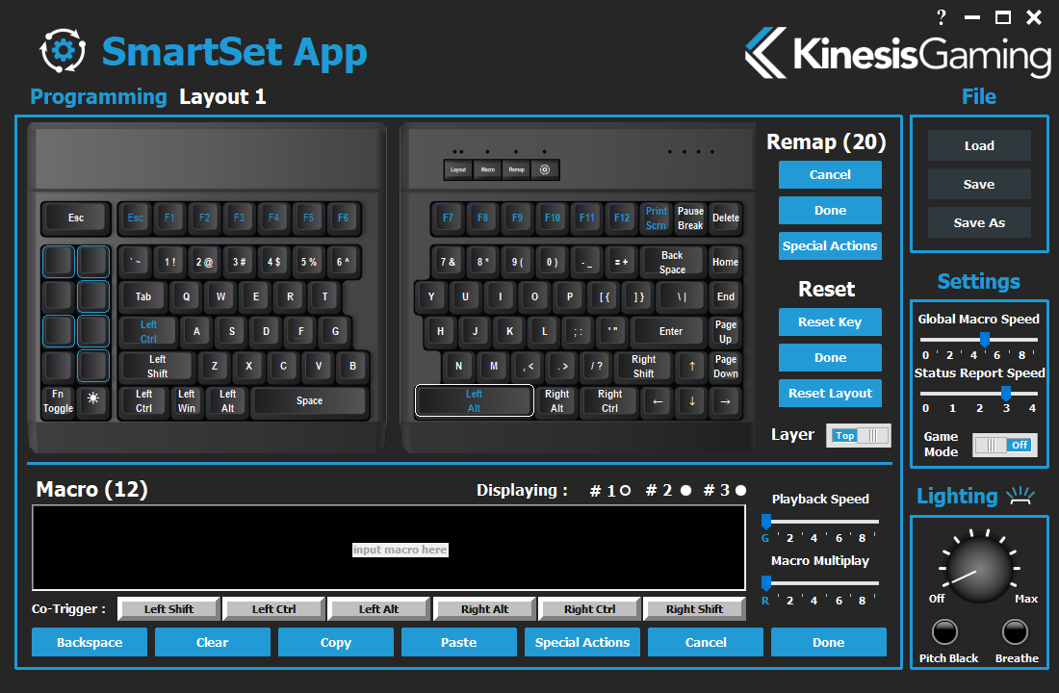1059x693 pixels.
Task: Select the standalone Esc key
Action: (x=76, y=218)
